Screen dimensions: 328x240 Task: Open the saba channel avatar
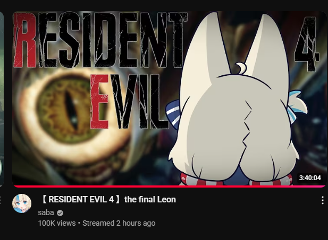[x=22, y=203]
